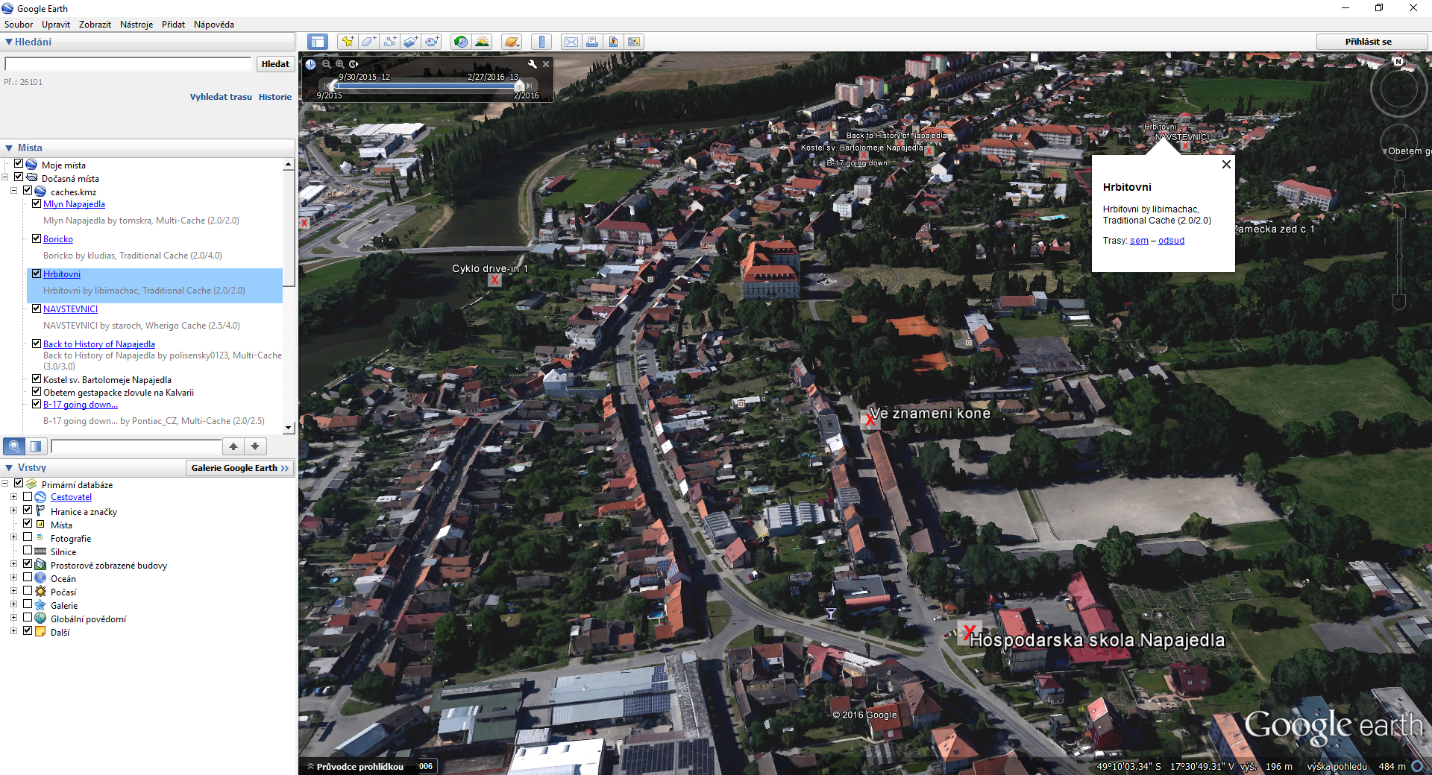Add an image overlay
Image resolution: width=1432 pixels, height=775 pixels.
click(x=411, y=42)
